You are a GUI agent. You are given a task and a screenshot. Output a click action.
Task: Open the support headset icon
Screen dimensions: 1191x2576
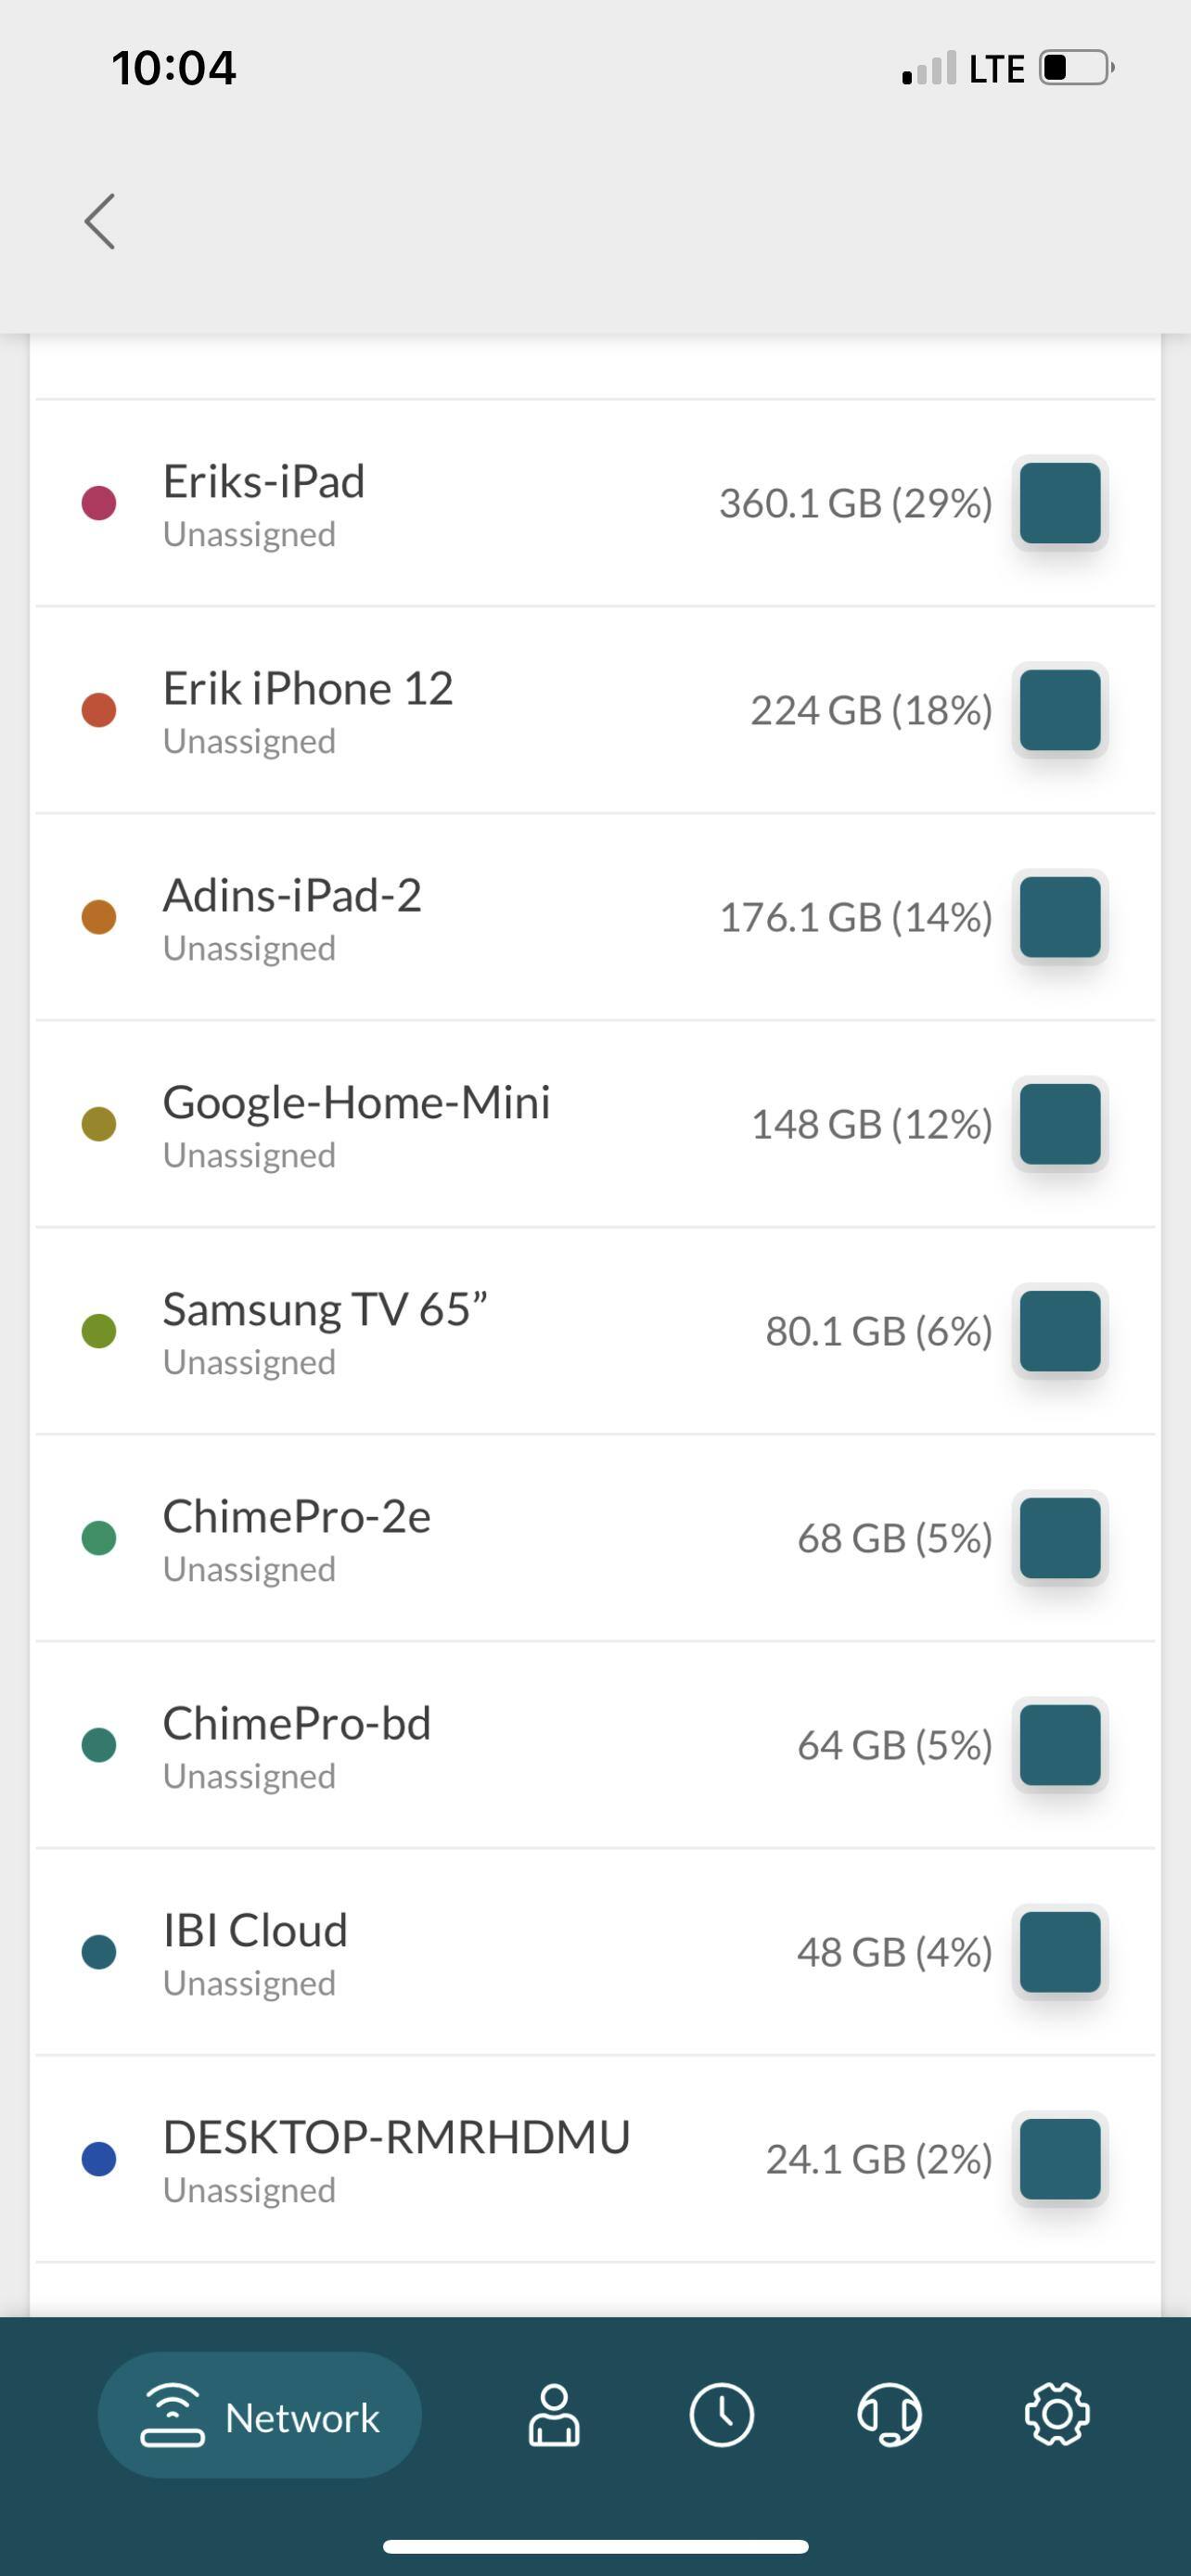point(889,2415)
